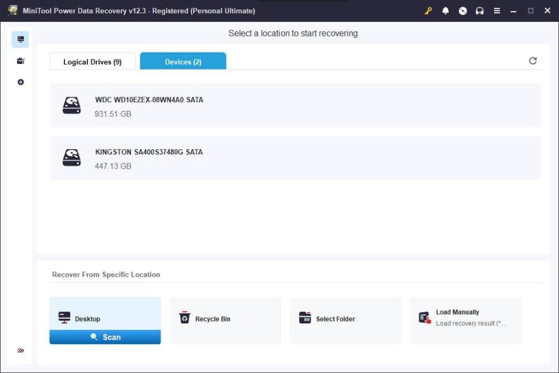Image resolution: width=559 pixels, height=373 pixels.
Task: Switch to Logical Drives (9) tab
Action: [93, 61]
